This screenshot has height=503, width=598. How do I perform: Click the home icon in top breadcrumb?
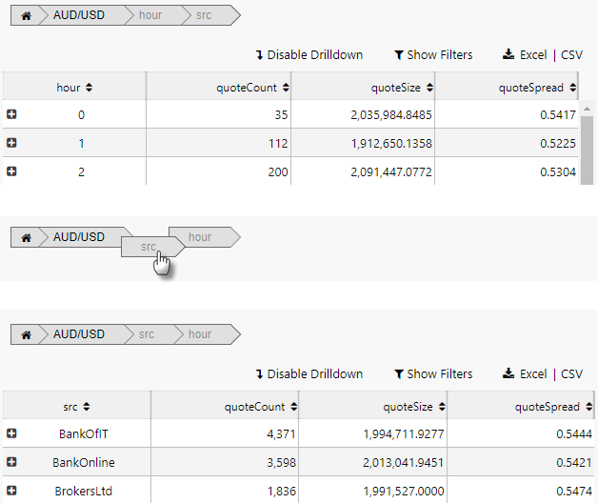click(x=26, y=16)
